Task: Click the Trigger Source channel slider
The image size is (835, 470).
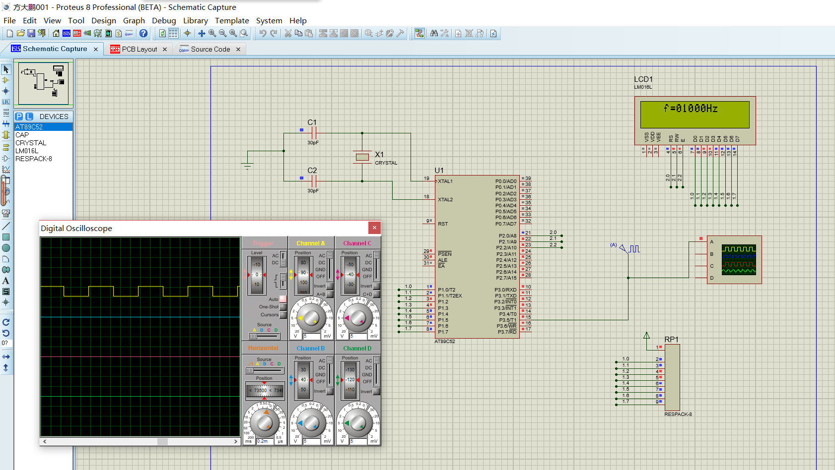Action: 264,336
